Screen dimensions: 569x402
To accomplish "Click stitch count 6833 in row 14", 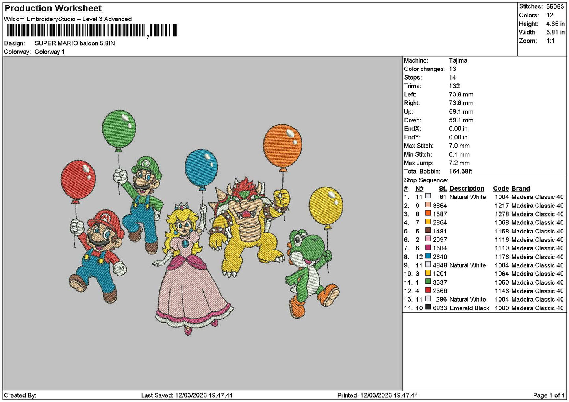I will click(440, 308).
